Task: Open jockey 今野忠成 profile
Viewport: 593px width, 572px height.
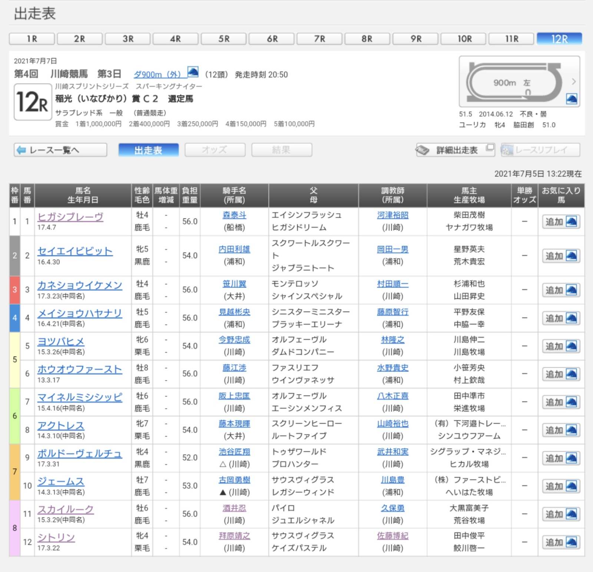Action: click(x=234, y=339)
